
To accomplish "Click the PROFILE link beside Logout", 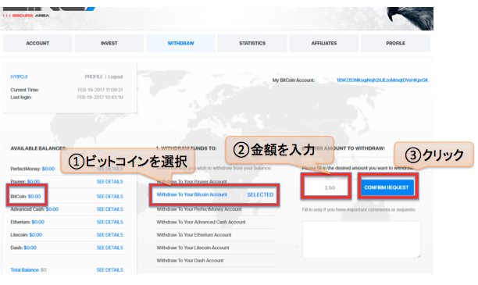I will [x=94, y=77].
